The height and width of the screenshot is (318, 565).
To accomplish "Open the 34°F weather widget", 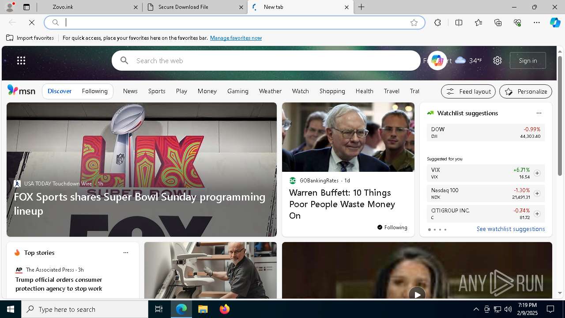I will coord(468,61).
